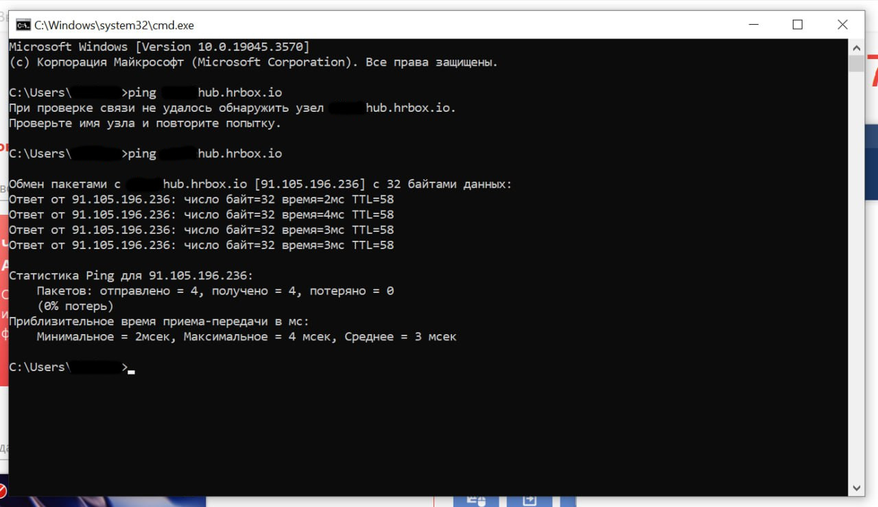Viewport: 878px width, 507px height.
Task: Click 'Проверьте имя узла и повторите попытку.'
Action: coord(145,123)
